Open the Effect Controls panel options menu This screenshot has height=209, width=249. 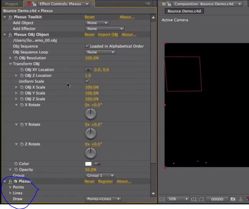click(148, 3)
